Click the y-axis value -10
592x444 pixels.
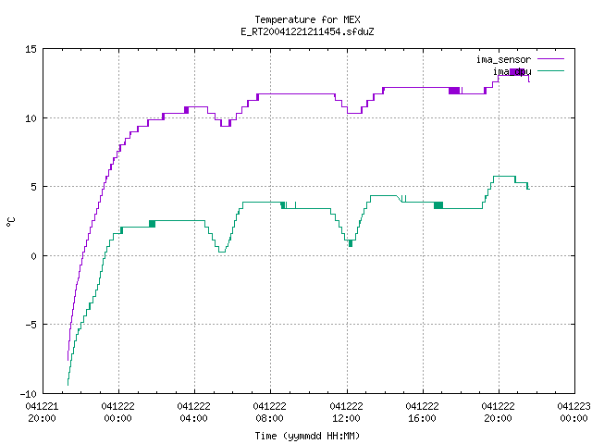tap(29, 394)
